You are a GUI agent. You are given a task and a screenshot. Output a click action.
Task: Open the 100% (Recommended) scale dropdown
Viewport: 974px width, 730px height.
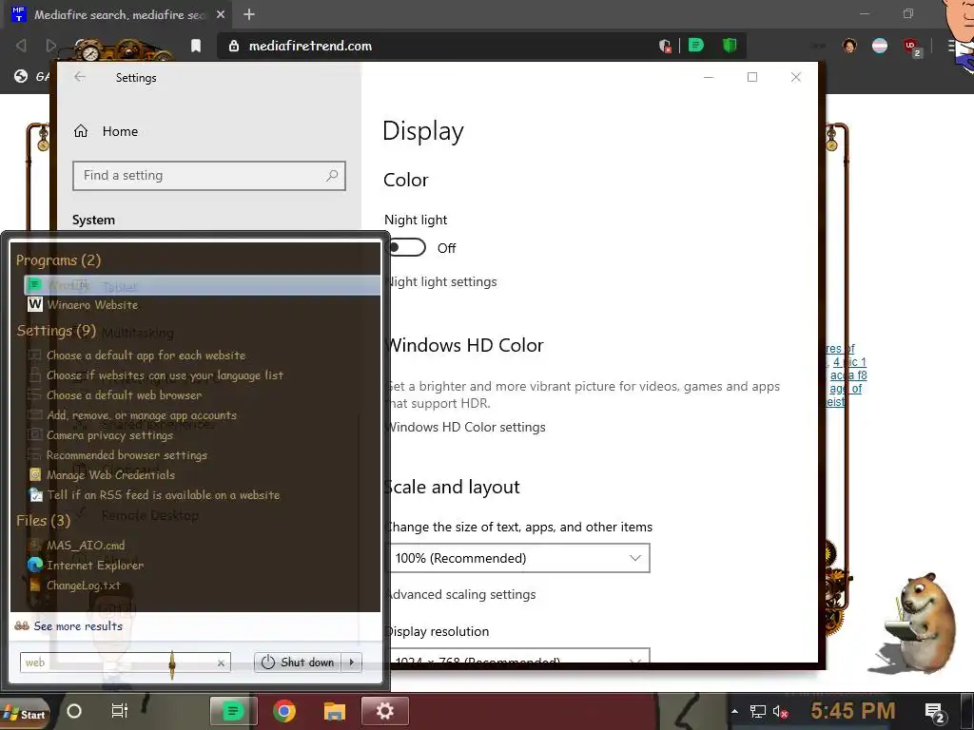[517, 558]
